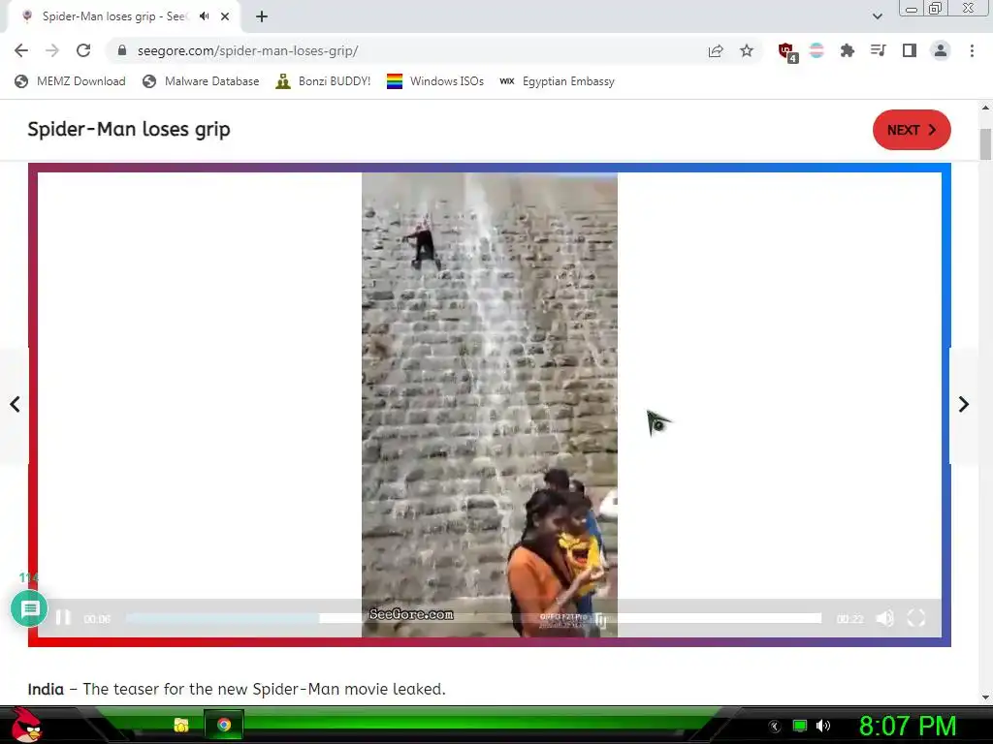Image resolution: width=993 pixels, height=744 pixels.
Task: Show hidden tray icons arrow
Action: click(x=775, y=727)
